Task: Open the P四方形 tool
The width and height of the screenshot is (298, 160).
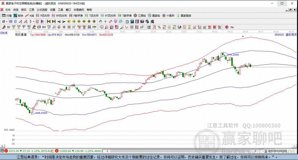Action: point(43,16)
